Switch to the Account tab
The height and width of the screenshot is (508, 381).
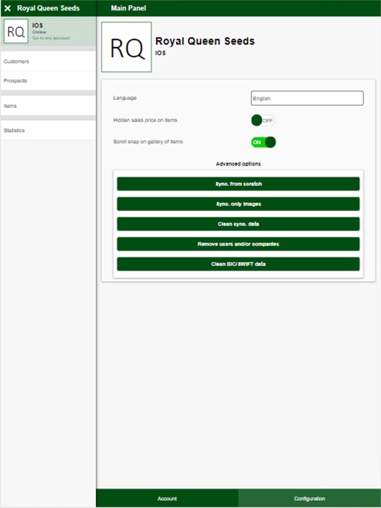click(x=167, y=498)
